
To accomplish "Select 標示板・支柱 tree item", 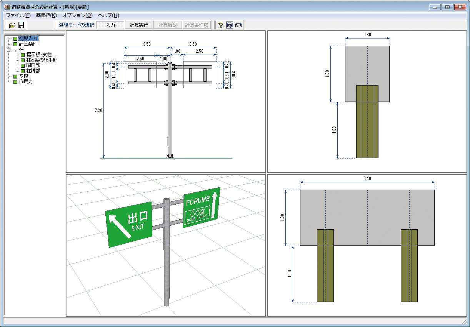I will click(x=39, y=55).
